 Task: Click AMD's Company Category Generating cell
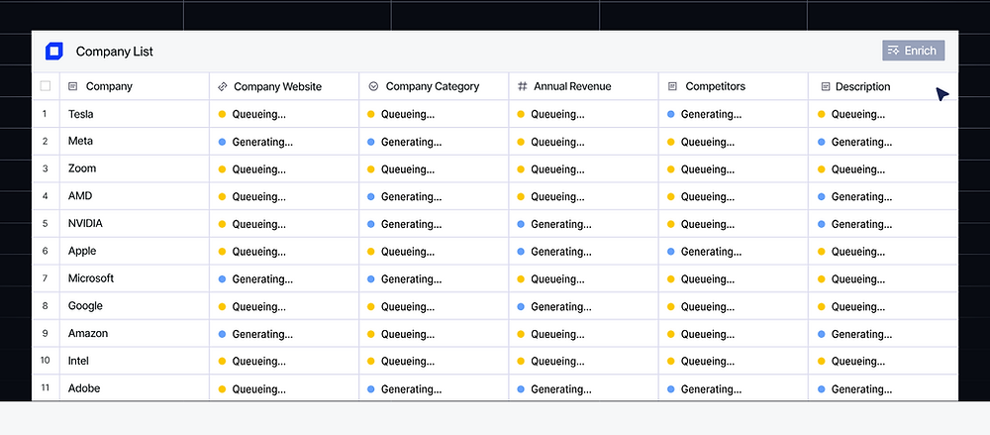click(434, 196)
